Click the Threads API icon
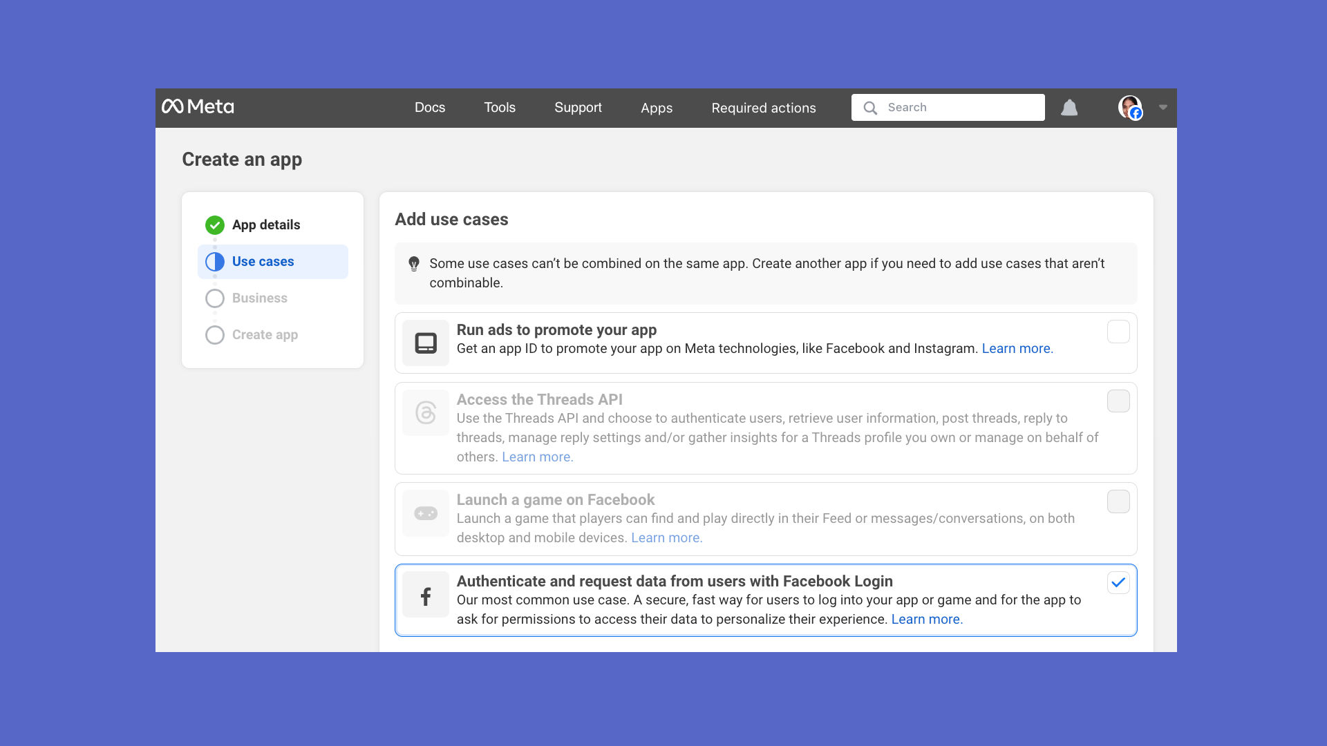This screenshot has height=746, width=1327. pos(425,412)
